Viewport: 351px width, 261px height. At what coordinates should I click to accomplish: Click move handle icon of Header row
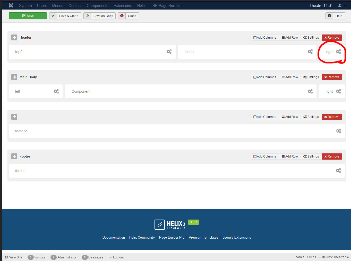coord(14,37)
